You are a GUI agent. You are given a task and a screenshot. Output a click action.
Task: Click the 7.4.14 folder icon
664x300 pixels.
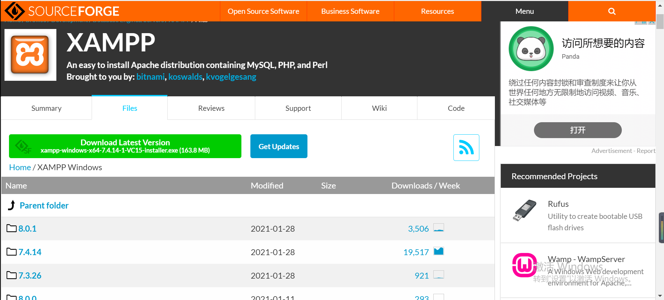tap(11, 252)
